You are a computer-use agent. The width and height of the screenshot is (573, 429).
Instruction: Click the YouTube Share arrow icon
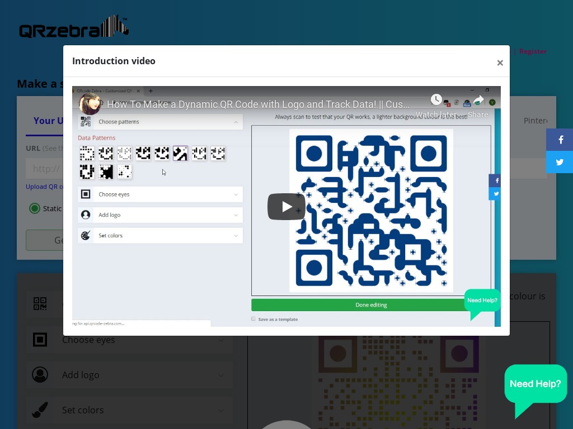(x=478, y=100)
